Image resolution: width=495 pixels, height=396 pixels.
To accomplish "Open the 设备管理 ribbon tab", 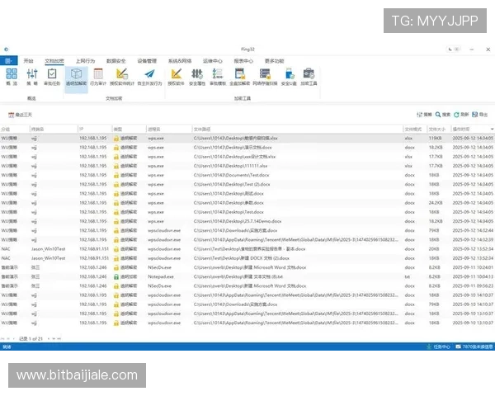I will pyautogui.click(x=147, y=61).
